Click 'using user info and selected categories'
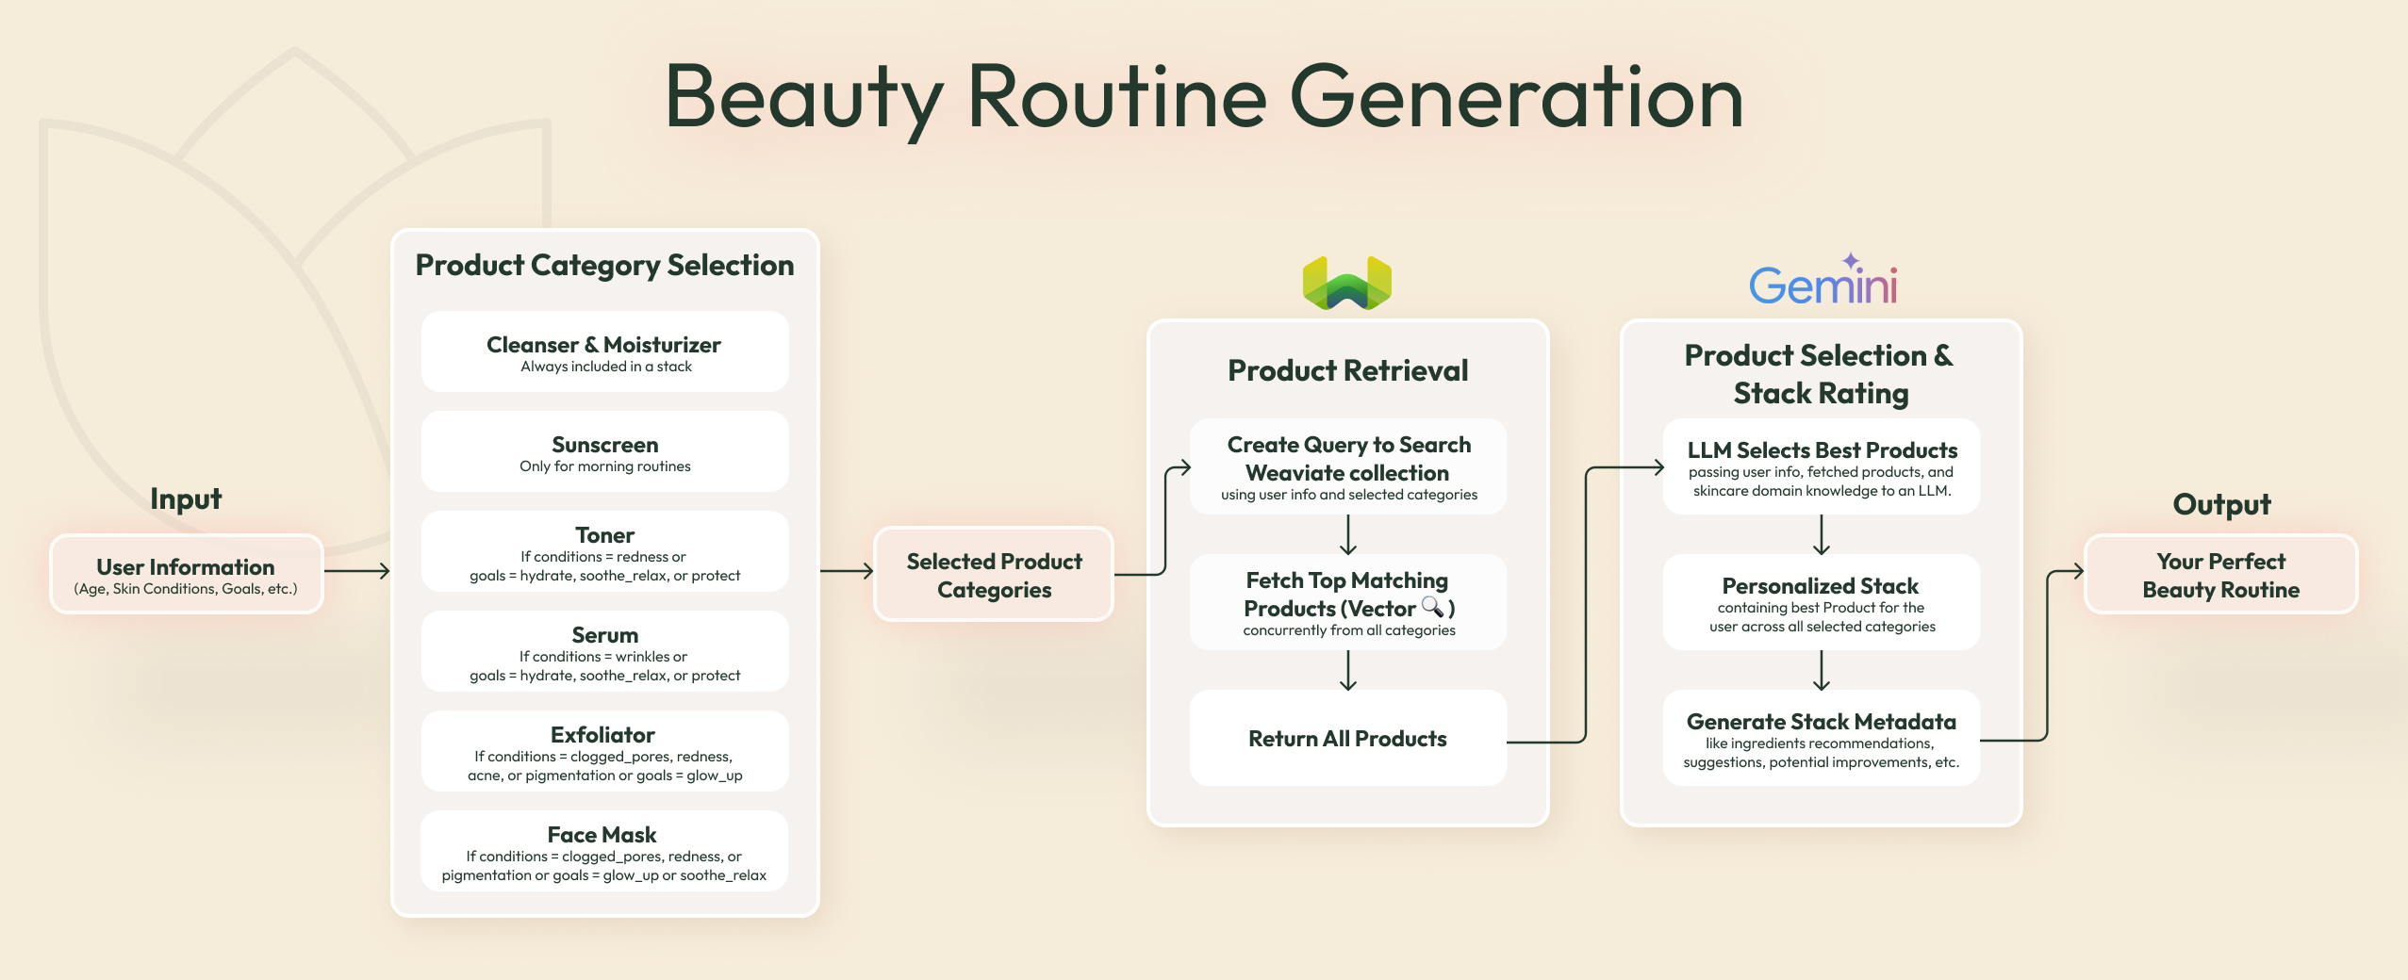This screenshot has height=980, width=2408. pos(1349,495)
